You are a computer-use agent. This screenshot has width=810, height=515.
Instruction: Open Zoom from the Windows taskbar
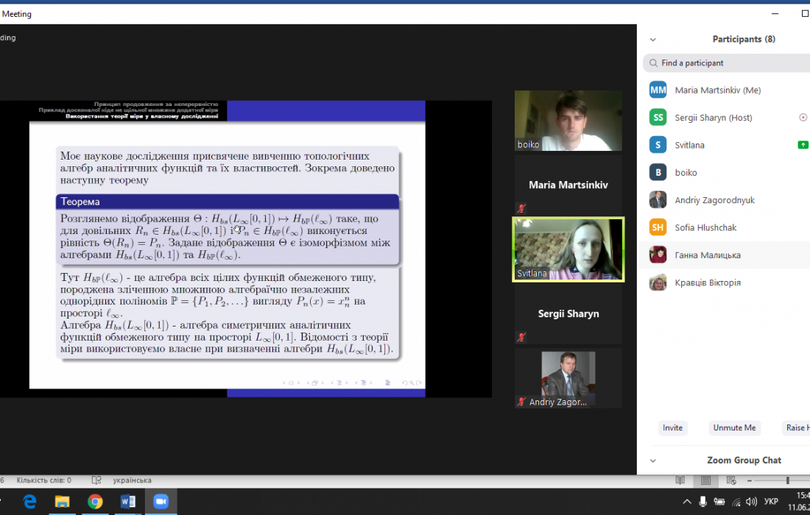click(x=161, y=501)
